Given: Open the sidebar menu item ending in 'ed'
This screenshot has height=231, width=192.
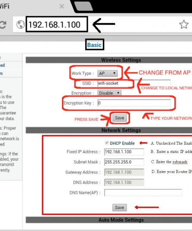Looking at the screenshot, I should point(3,65).
